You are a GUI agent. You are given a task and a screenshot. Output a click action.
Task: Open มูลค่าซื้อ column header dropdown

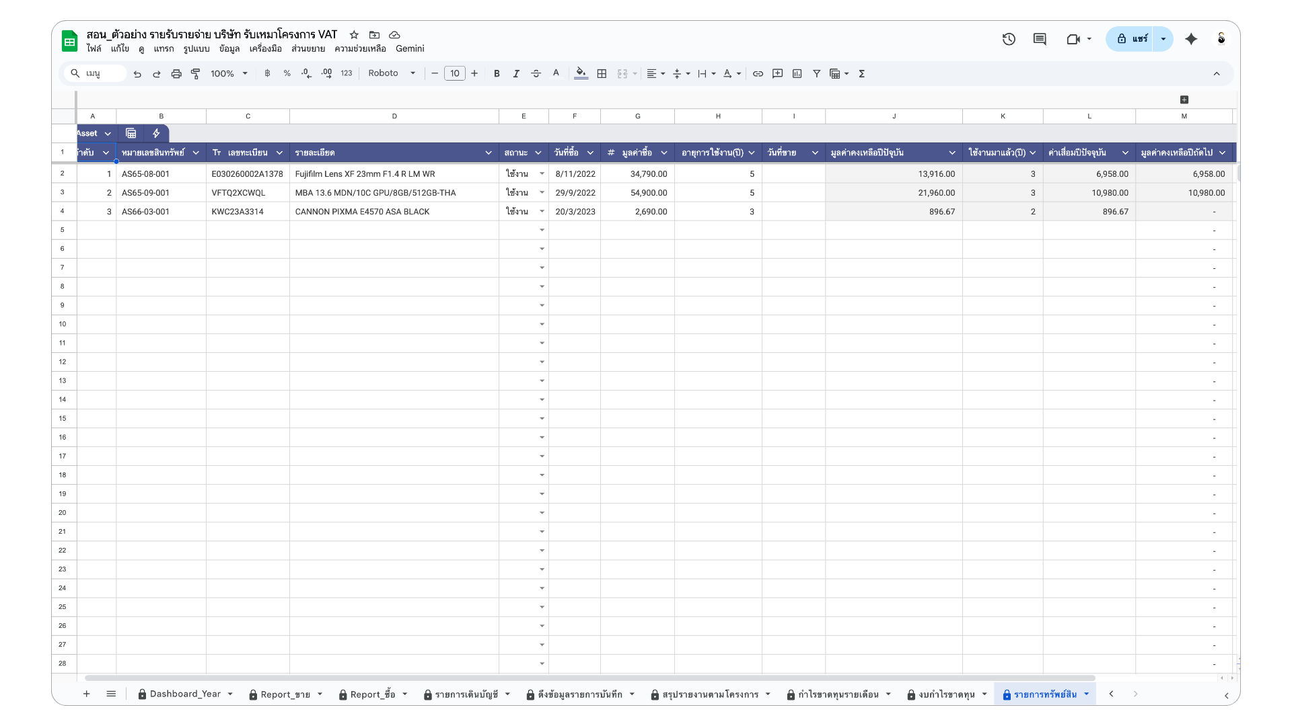(x=663, y=153)
